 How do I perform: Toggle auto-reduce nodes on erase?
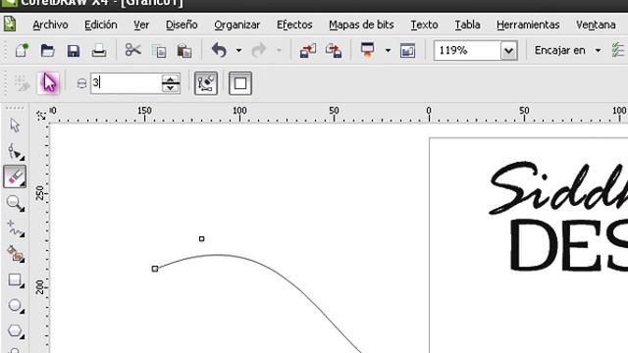point(206,83)
